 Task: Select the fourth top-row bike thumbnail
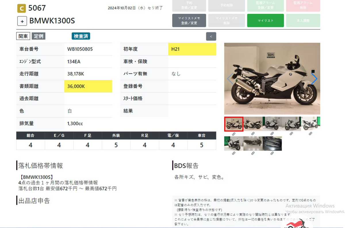tap(291, 124)
